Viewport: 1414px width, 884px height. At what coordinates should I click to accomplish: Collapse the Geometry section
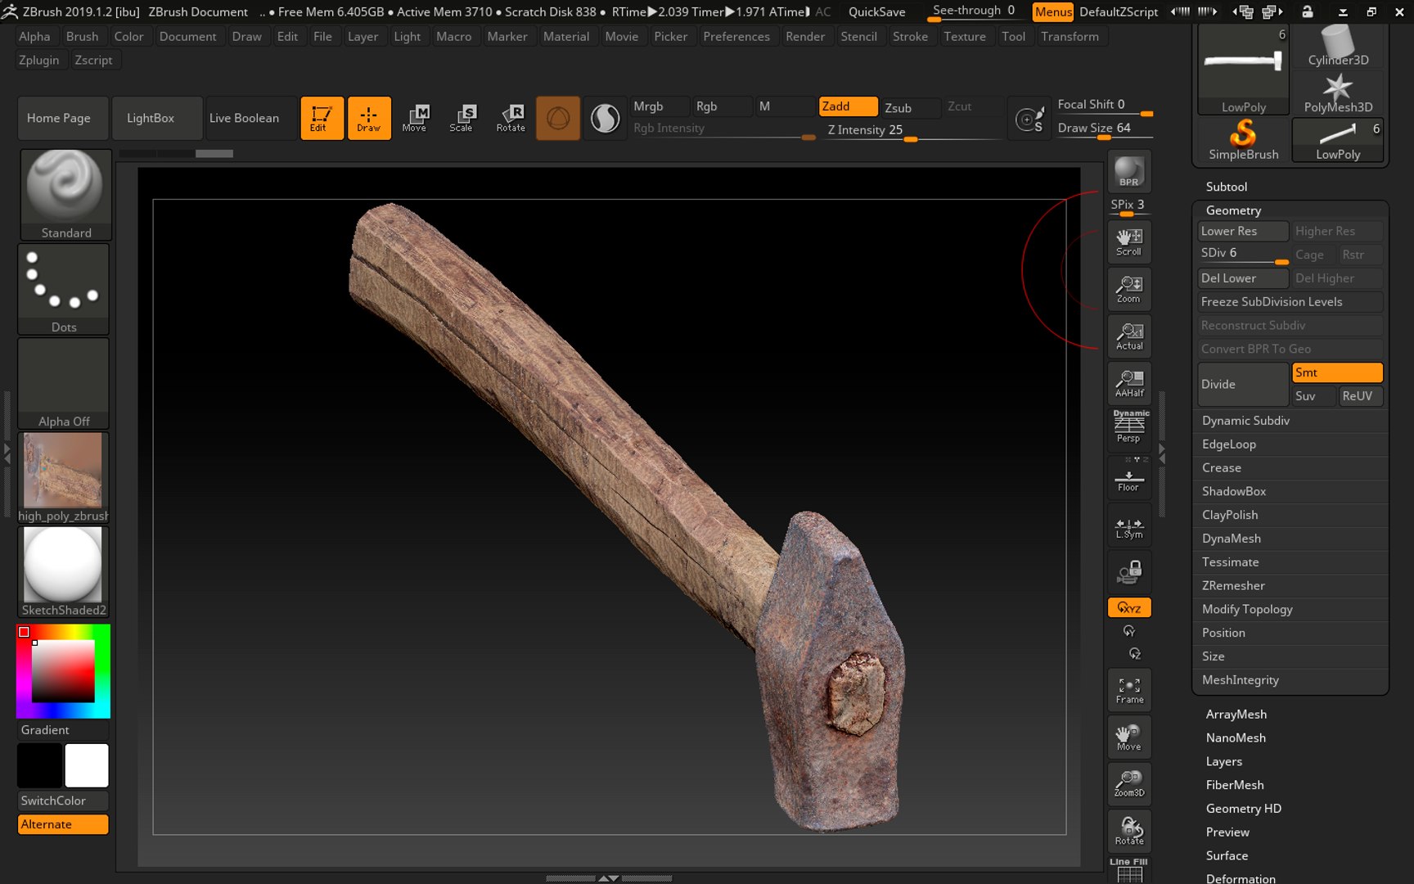(1233, 210)
